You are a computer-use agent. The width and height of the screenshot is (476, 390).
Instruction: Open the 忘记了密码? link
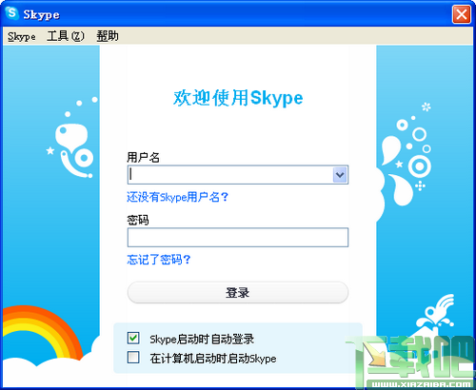coord(159,260)
